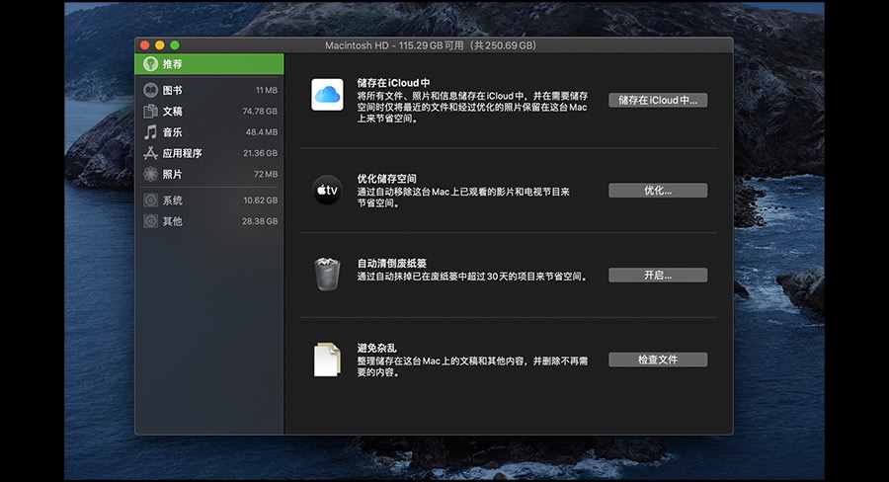889x482 pixels.
Task: Open the 图书 category label
Action: [172, 90]
